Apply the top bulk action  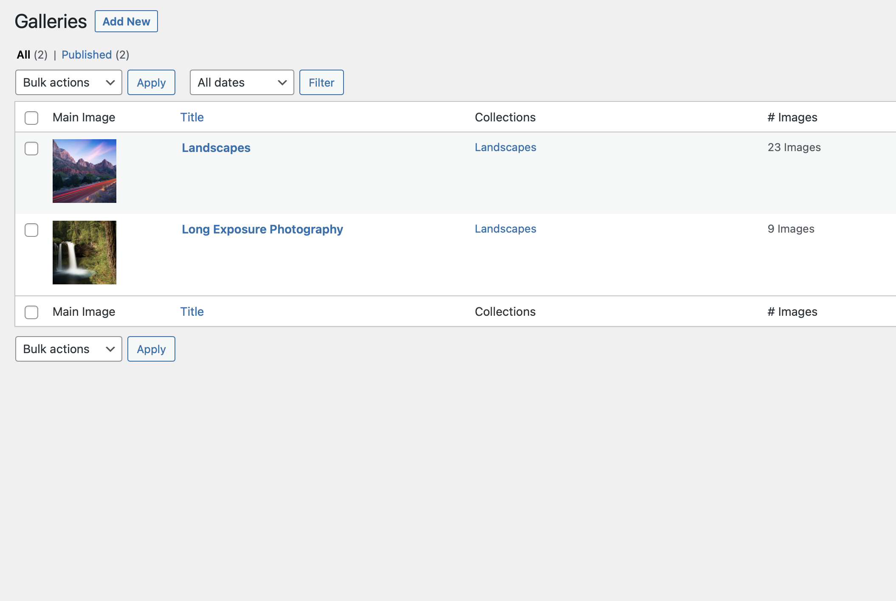(x=151, y=82)
